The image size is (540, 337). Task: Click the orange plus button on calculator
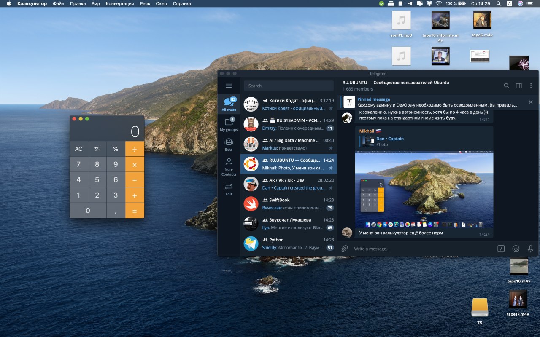135,195
